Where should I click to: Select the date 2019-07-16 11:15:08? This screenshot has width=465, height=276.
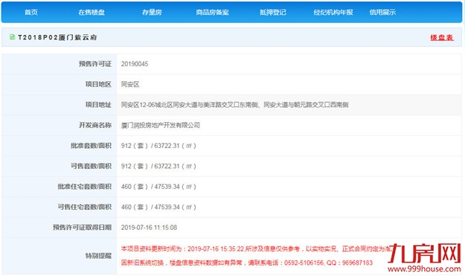click(x=149, y=228)
